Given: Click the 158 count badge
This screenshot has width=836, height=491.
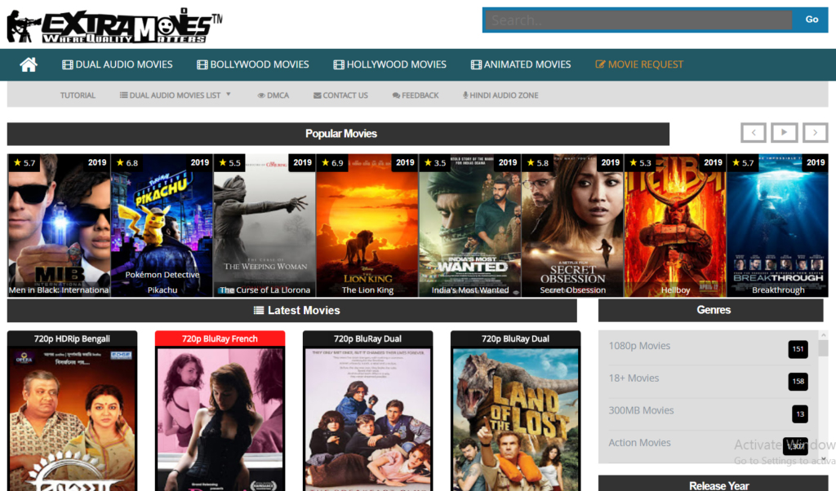Looking at the screenshot, I should point(798,381).
